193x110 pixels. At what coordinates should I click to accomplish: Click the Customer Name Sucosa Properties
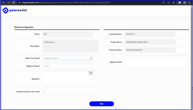150,50
